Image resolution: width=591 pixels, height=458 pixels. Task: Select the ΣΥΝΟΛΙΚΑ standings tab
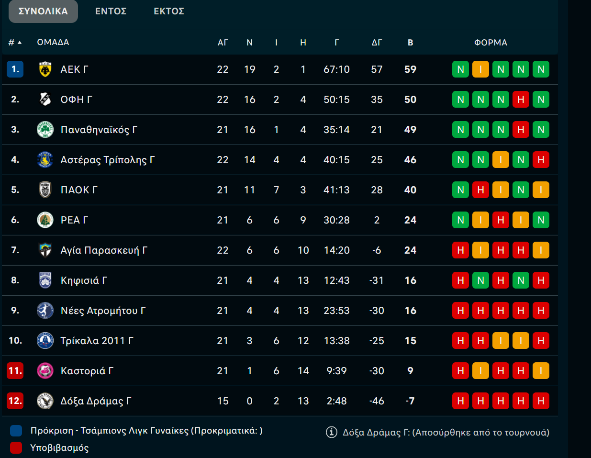43,11
